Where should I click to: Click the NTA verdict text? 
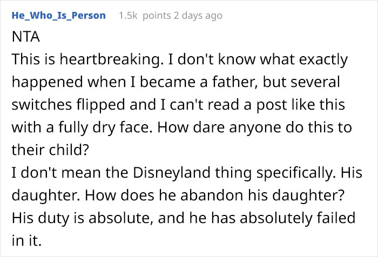tap(22, 39)
